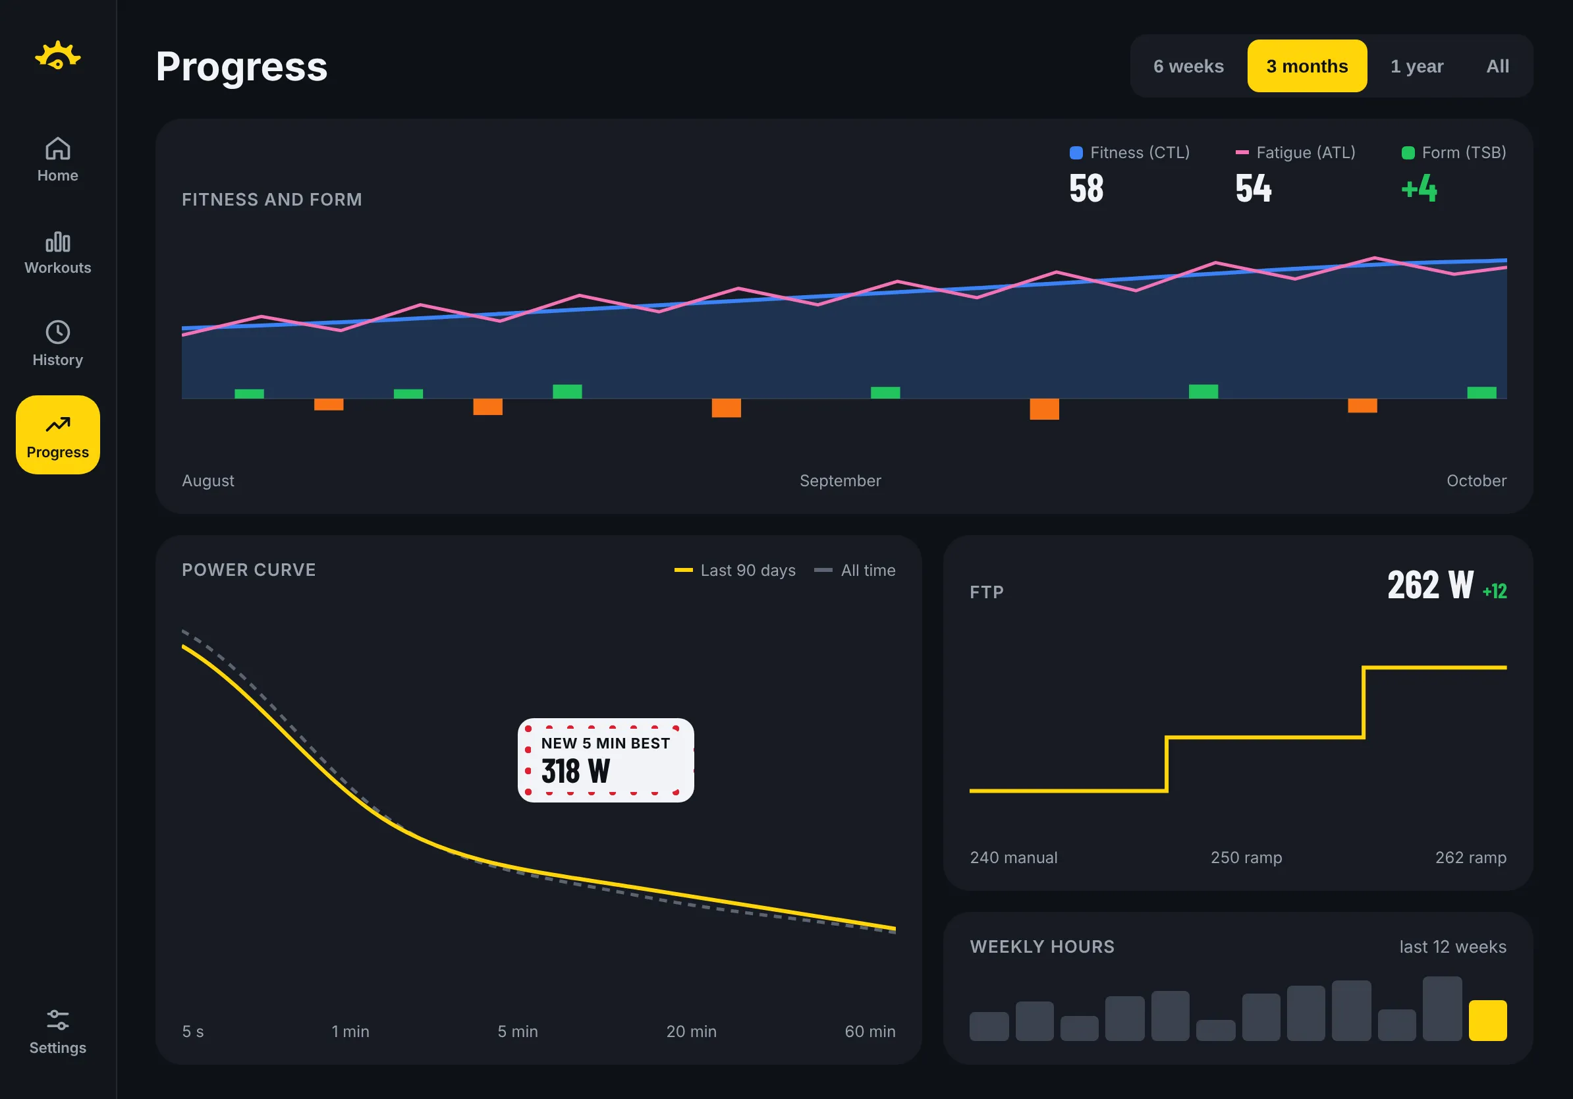Screen dimensions: 1573x1099
Task: Click the NEW 5 MIN BEST badge
Action: pos(605,760)
